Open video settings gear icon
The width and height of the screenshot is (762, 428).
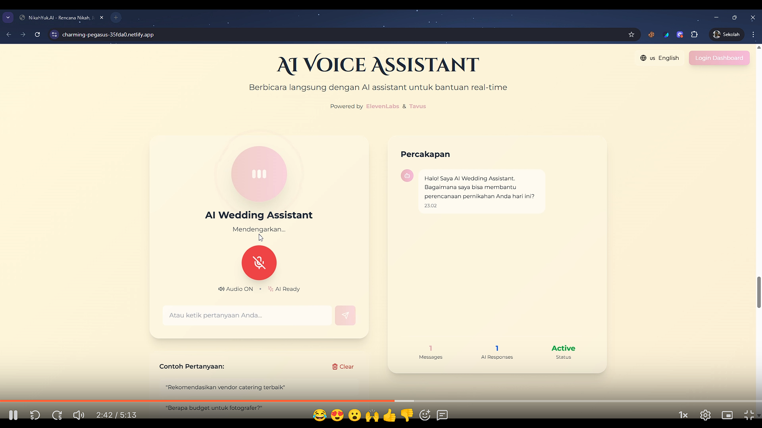705,415
